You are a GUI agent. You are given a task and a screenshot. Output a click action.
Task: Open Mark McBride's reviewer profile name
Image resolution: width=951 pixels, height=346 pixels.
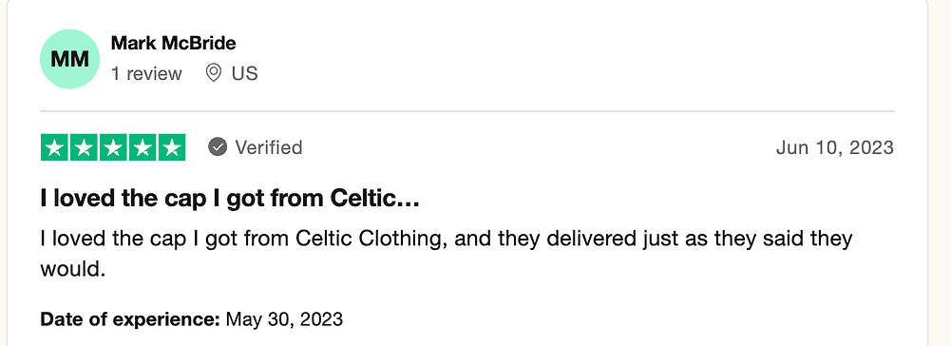(x=174, y=43)
